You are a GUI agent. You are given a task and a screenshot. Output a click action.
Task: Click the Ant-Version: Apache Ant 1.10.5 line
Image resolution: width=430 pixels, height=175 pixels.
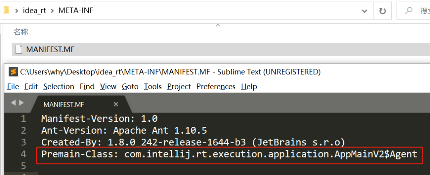click(124, 130)
